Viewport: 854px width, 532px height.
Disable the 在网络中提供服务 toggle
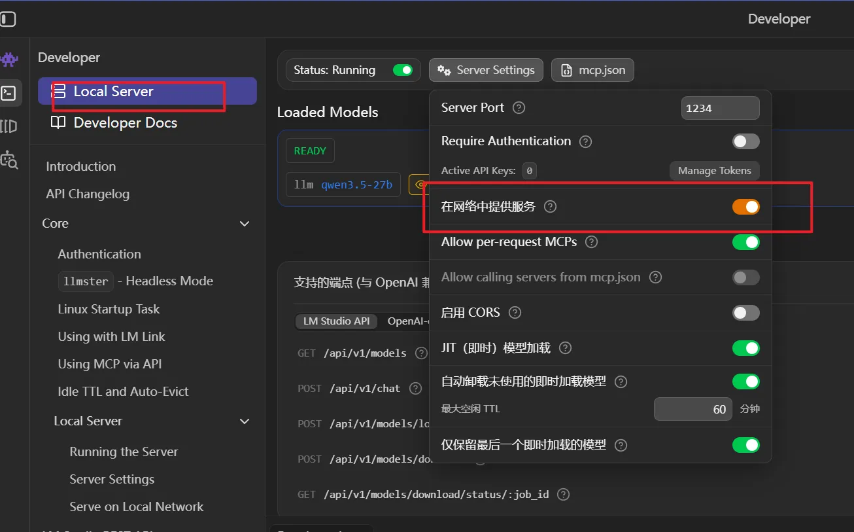pos(745,207)
